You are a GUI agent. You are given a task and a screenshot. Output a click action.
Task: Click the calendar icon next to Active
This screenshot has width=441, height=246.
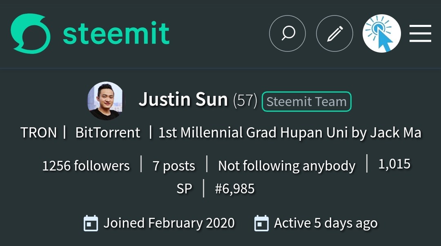tap(261, 223)
